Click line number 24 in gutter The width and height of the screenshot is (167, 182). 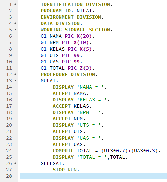(9, 151)
